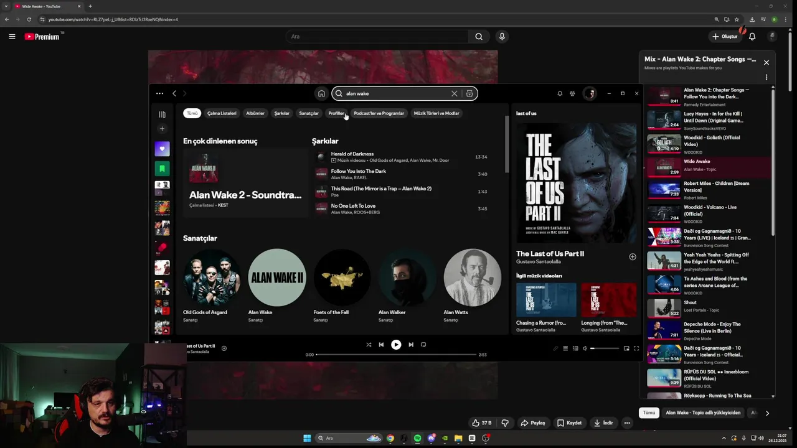Click the YouTube Paylaş button
Screen dimensions: 797x448
tap(533, 423)
